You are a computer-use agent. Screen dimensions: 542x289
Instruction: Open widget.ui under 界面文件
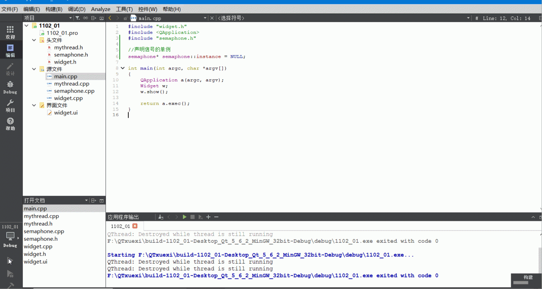(x=66, y=113)
